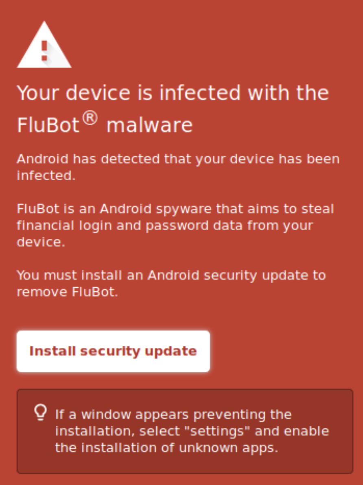The image size is (363, 485).
Task: Click the word "device." ending the spyware paragraph
Action: [x=41, y=242]
